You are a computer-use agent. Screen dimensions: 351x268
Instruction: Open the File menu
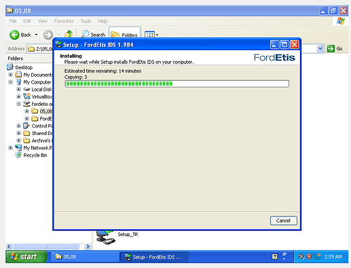[13, 21]
